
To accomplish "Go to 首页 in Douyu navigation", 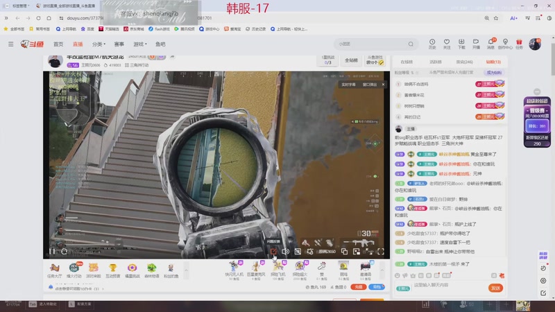I will point(58,44).
